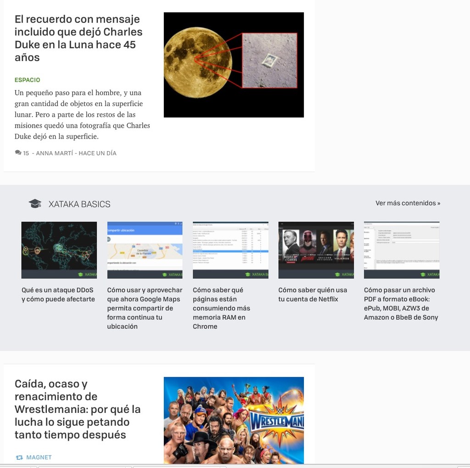
Task: Open comments via the speech bubble icon
Action: pos(17,152)
